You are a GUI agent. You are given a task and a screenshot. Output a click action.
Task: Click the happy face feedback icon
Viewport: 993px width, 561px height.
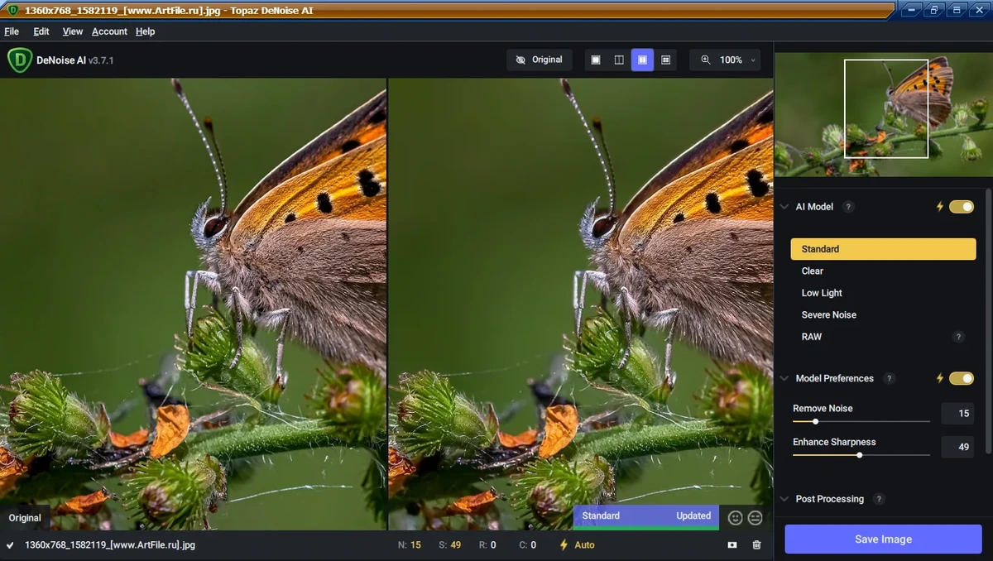point(735,517)
